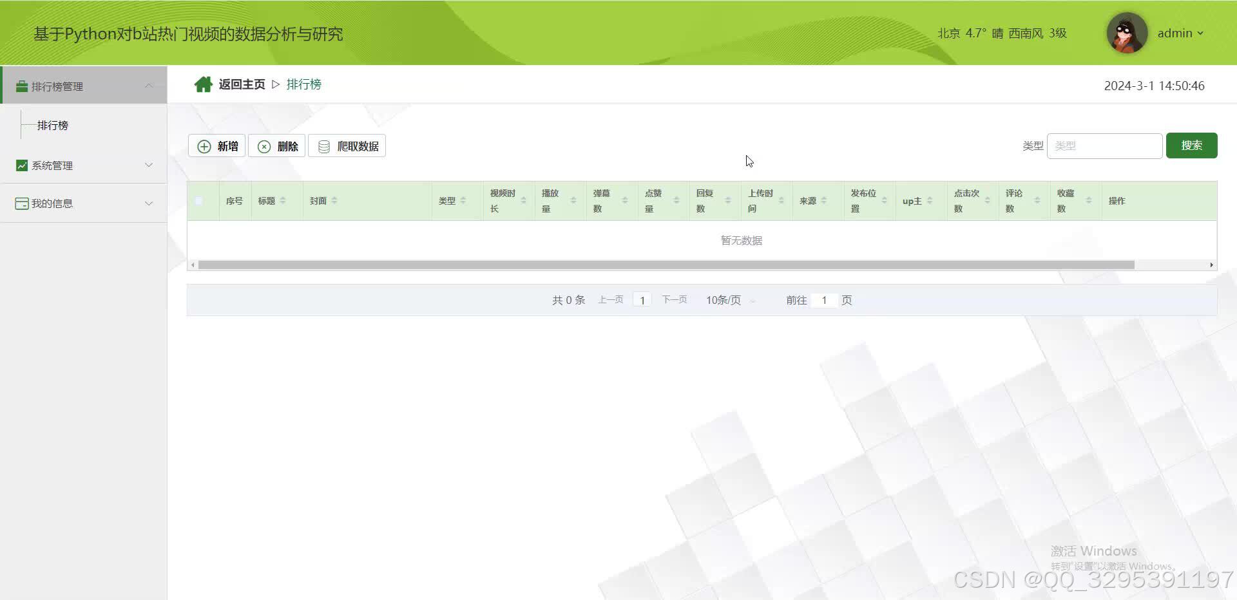
Task: Focus the 前往 page jump input
Action: pyautogui.click(x=824, y=300)
